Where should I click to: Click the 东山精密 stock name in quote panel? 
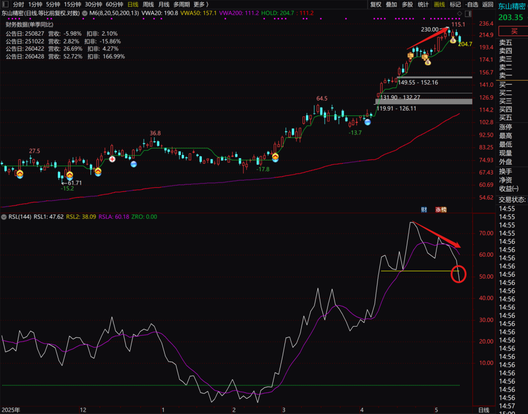pos(512,6)
